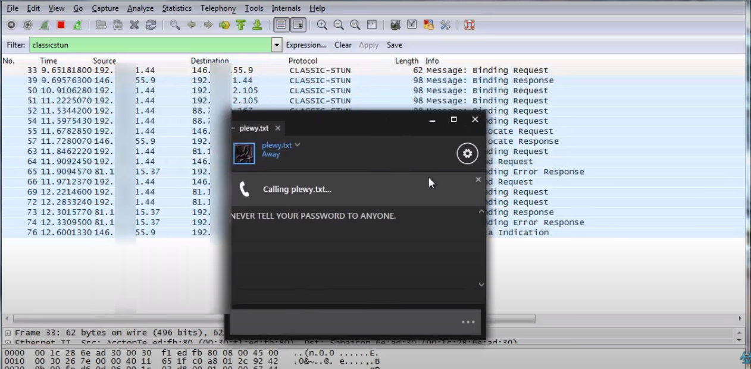Click the Expression... filter button

click(x=306, y=45)
